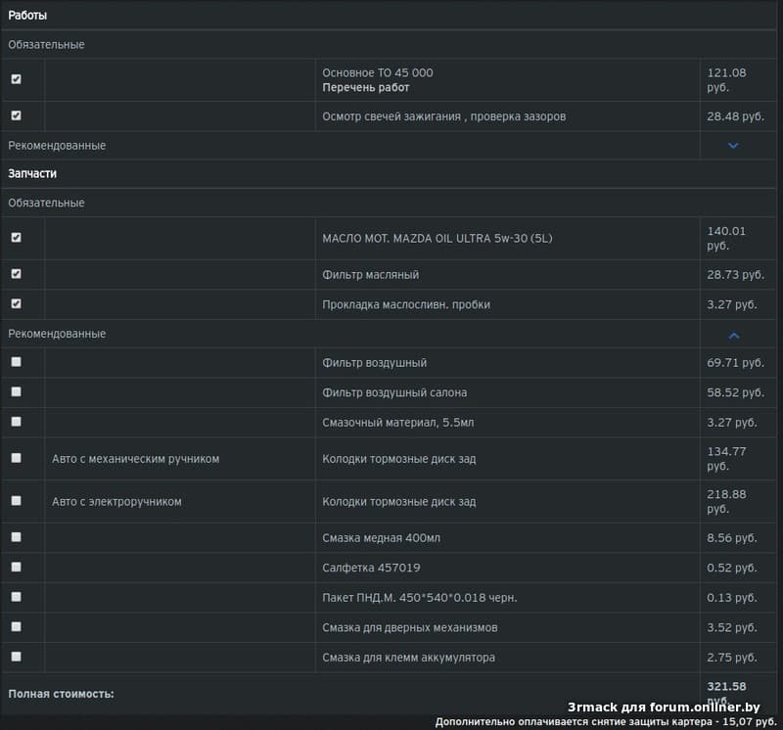Check brake pads for механическим ручником
Screen dimensions: 783x730
click(x=16, y=458)
